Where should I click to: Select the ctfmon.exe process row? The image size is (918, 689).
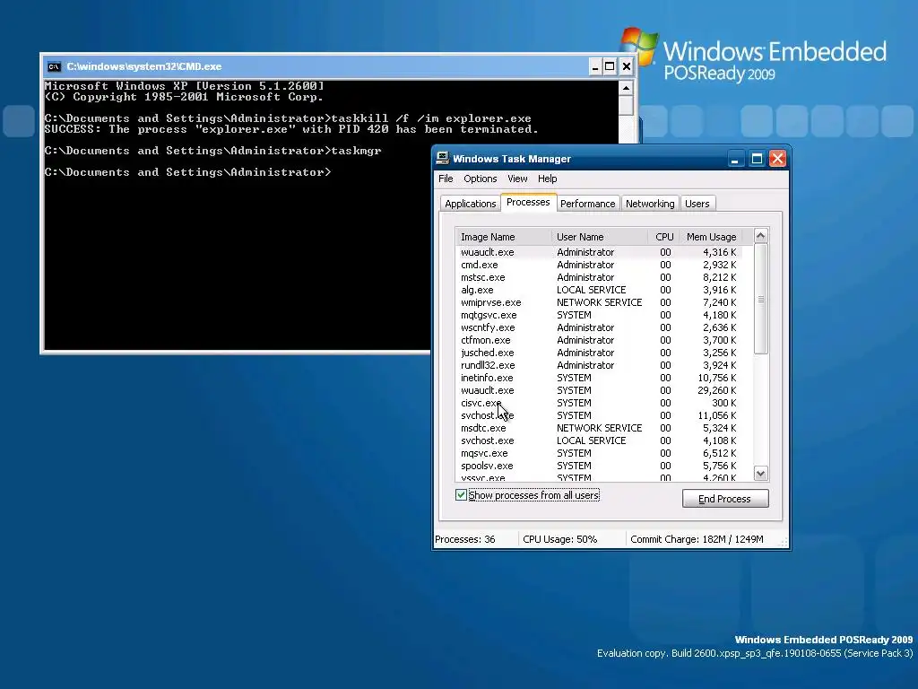599,340
